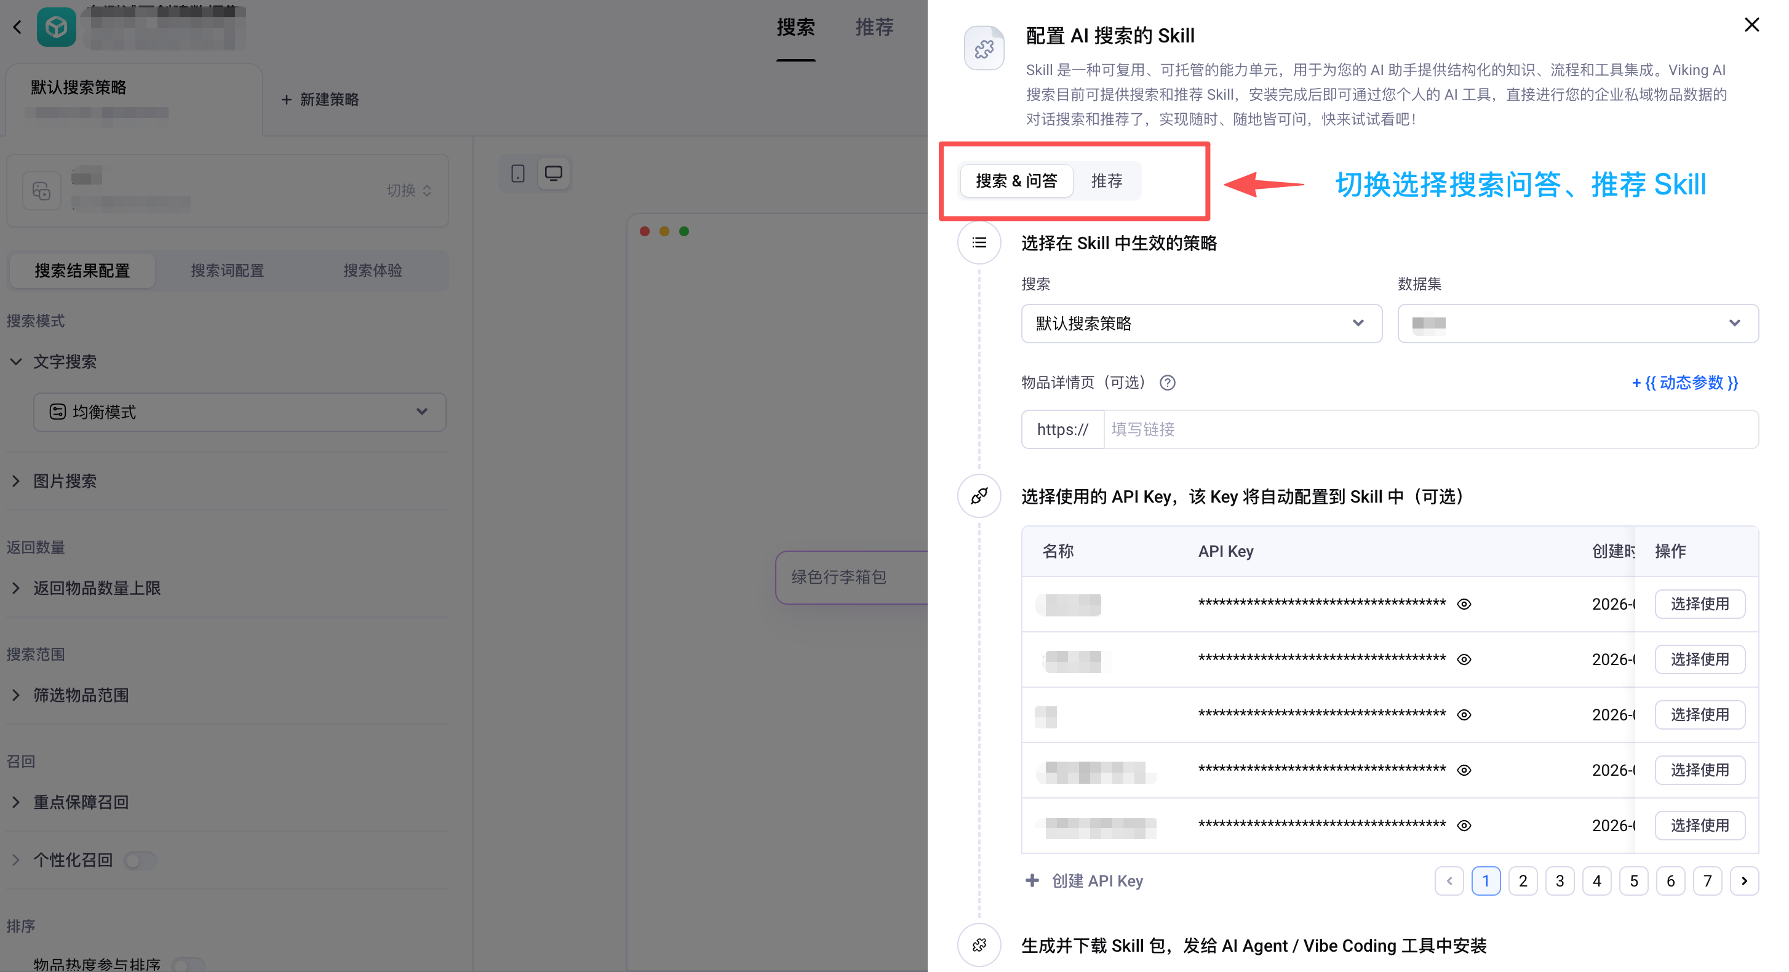Click 新建策略 to add a strategy
The width and height of the screenshot is (1789, 972).
point(320,99)
